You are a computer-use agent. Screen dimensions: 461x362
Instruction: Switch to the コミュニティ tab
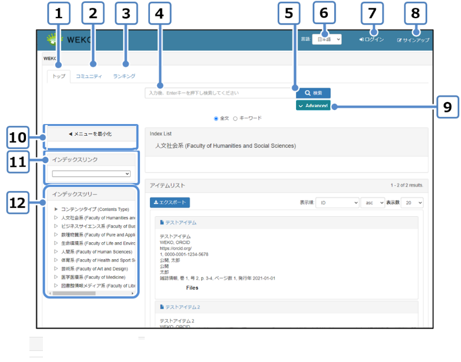(89, 76)
